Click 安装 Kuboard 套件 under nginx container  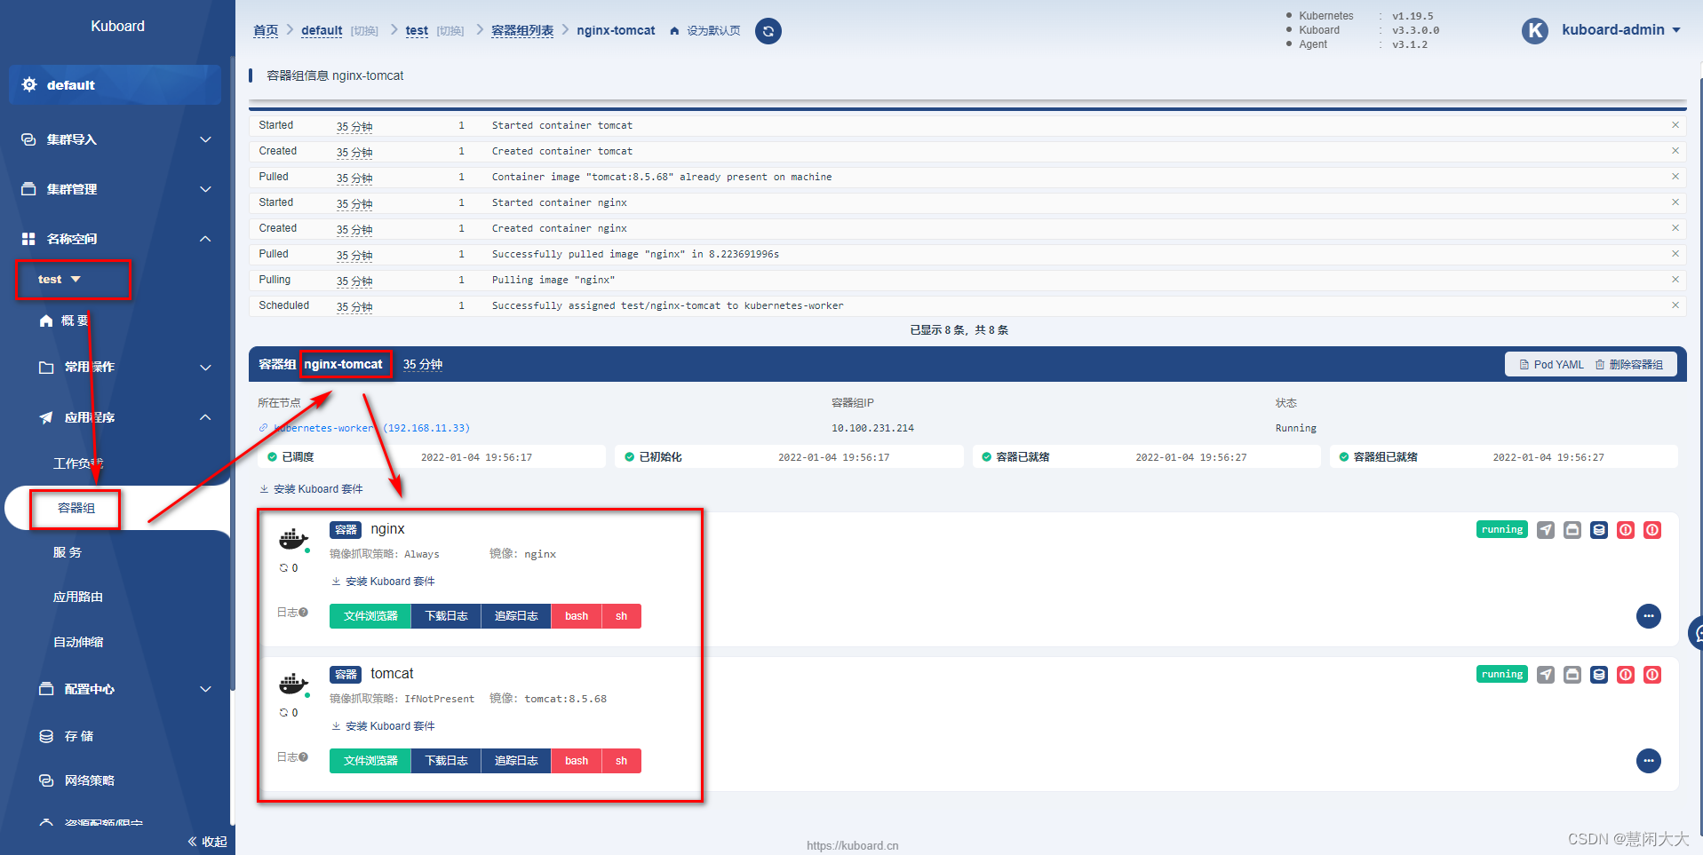coord(384,582)
